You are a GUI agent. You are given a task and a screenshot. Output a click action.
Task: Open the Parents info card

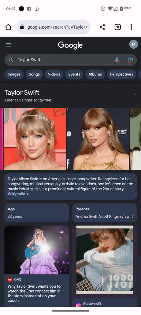click(x=105, y=213)
